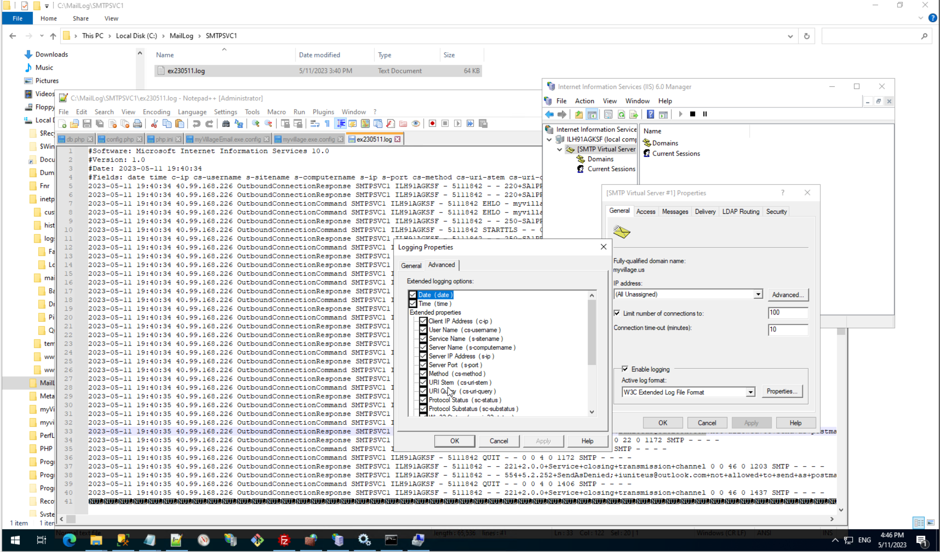
Task: Open the Active log format dropdown
Action: point(750,392)
